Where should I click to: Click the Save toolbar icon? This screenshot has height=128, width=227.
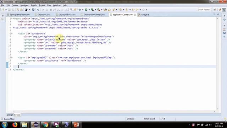[x=9, y=10]
